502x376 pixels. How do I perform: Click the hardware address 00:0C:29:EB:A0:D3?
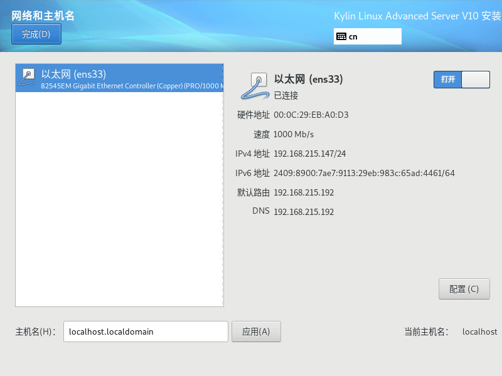coord(311,115)
